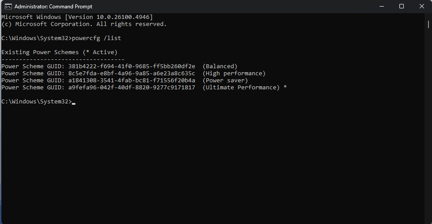This screenshot has height=224, width=432.
Task: Click the 'powercfg /list' command text
Action: click(x=97, y=38)
